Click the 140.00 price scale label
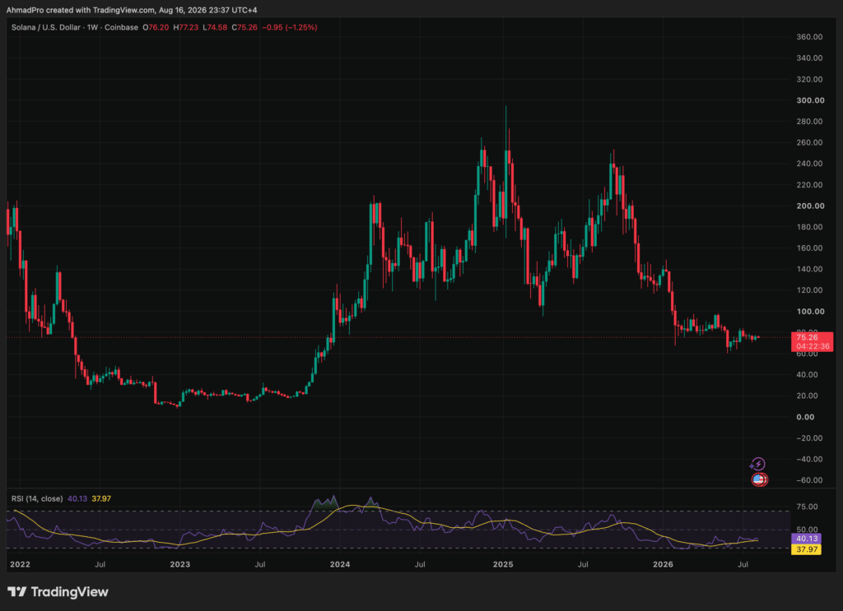 [x=810, y=269]
